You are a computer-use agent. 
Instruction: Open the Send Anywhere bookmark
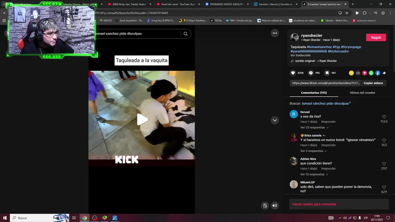(129, 21)
